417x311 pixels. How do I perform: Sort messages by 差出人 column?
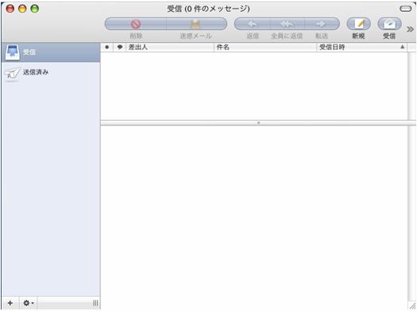(x=170, y=48)
